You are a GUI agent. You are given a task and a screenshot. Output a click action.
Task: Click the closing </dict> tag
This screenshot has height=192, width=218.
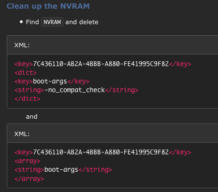pyautogui.click(x=28, y=99)
